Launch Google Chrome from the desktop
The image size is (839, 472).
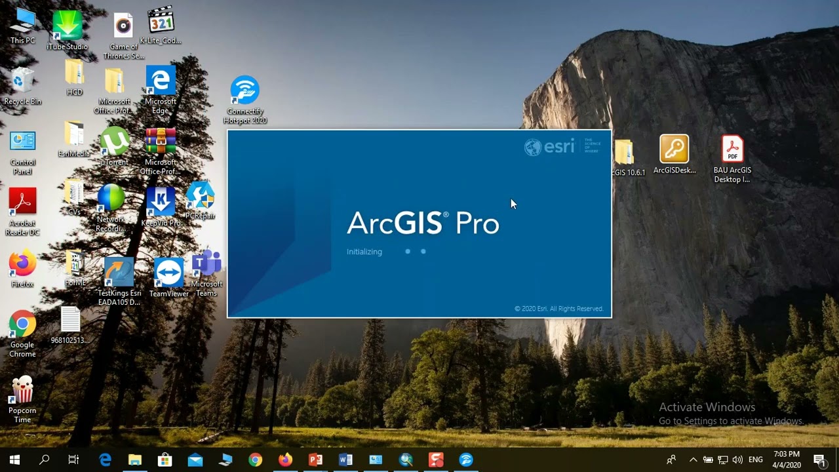pos(22,334)
